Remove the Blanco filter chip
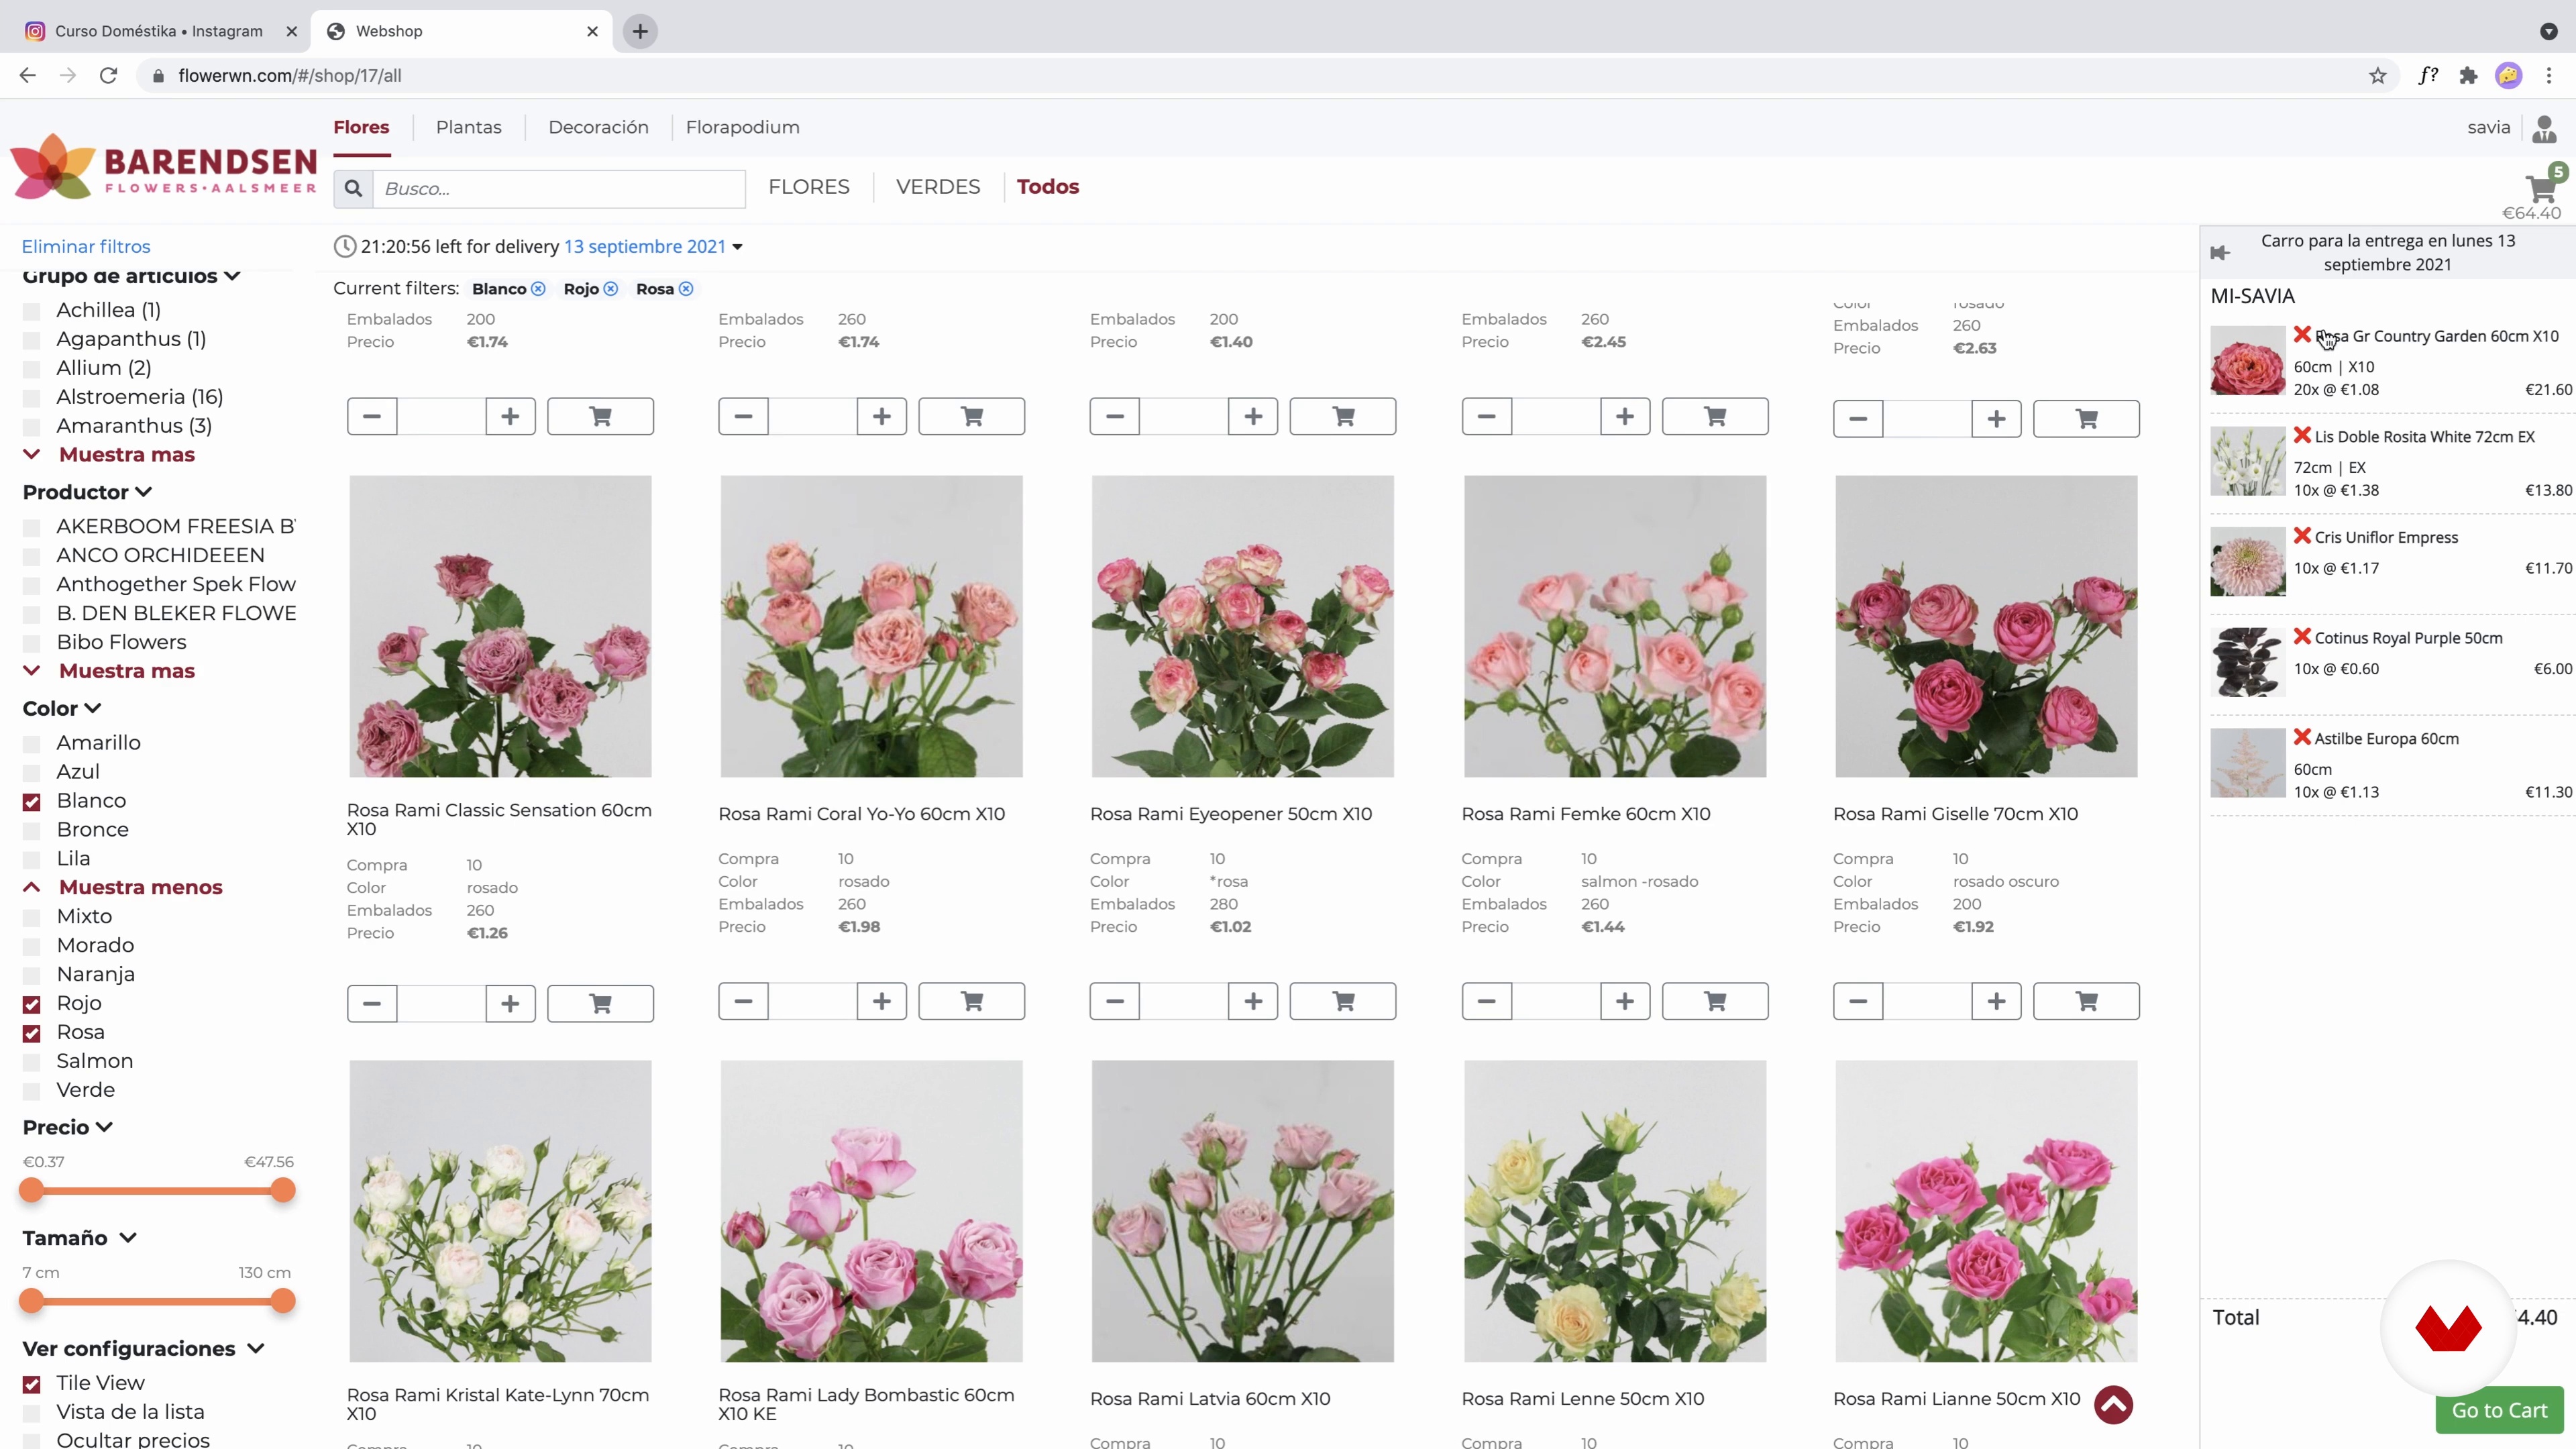Viewport: 2576px width, 1449px height. (x=538, y=289)
